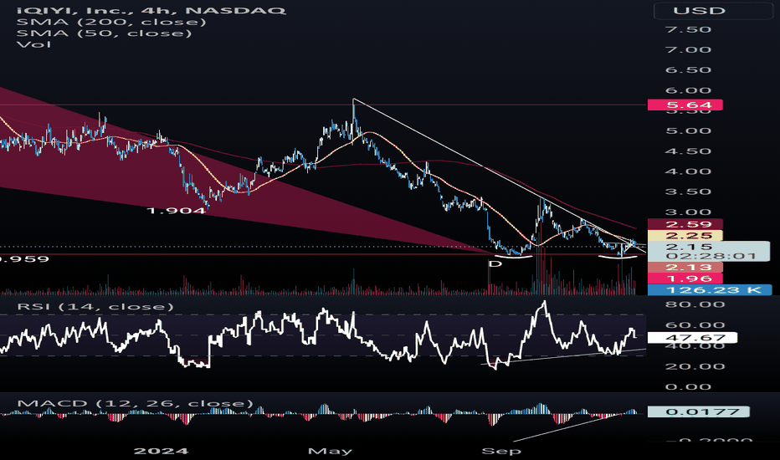Select the SMA (200, close) indicator legend
Viewport: 780px width, 460px height.
coord(111,22)
